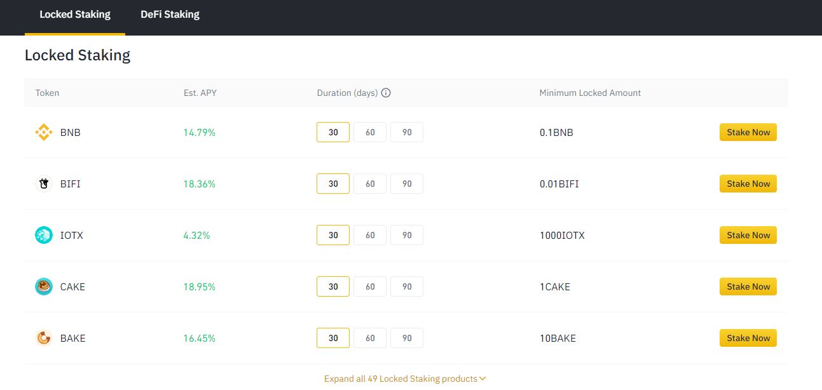Choose 60 days duration for BAKE

(370, 338)
